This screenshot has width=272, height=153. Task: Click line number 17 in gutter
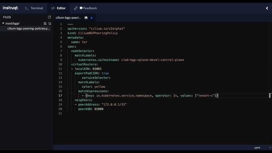[60, 96]
